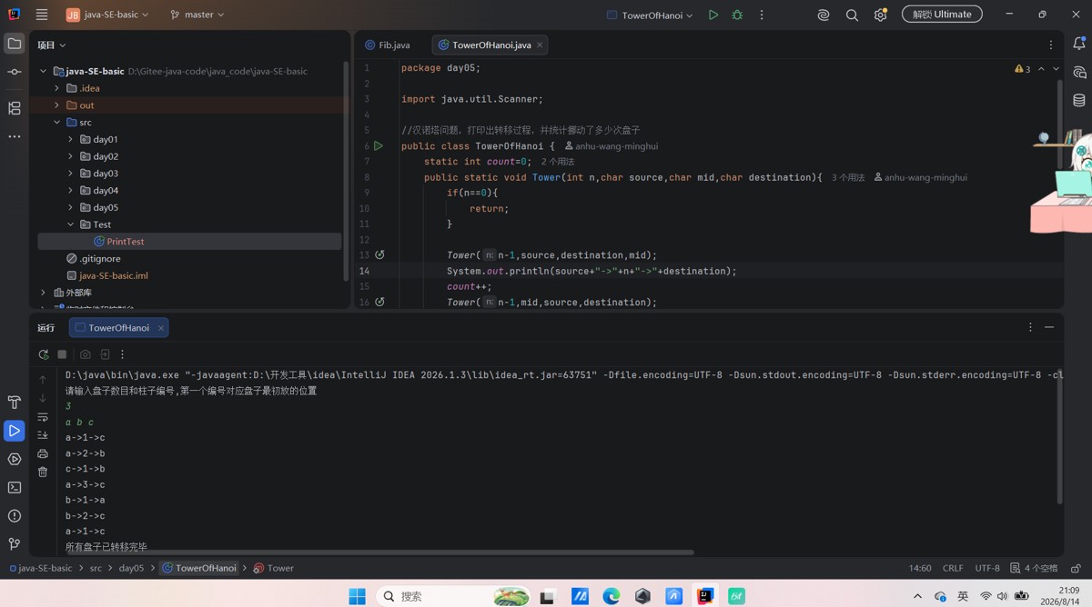The image size is (1092, 607).
Task: Collapse the src folder
Action: tap(56, 123)
